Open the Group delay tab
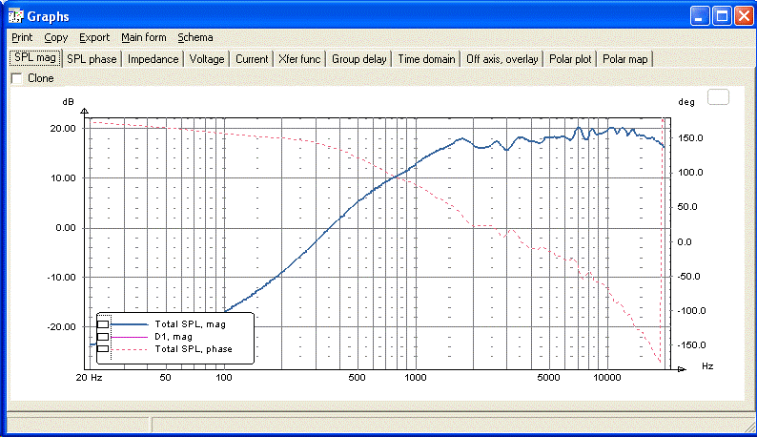Viewport: 757px width, 437px height. click(358, 59)
